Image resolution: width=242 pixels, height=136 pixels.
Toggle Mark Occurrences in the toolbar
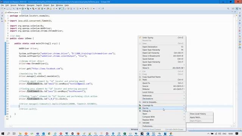63,9
